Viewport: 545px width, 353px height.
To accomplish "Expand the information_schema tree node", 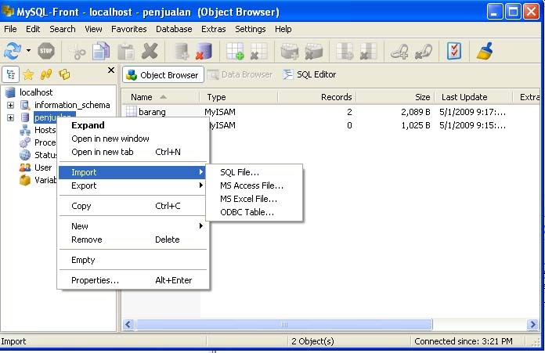I will 10,105.
